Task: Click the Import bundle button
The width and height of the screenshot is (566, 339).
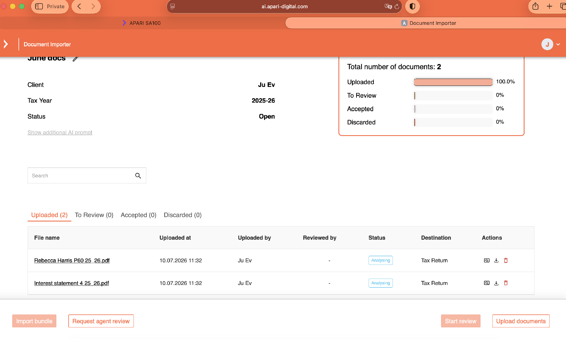Action: pyautogui.click(x=34, y=321)
